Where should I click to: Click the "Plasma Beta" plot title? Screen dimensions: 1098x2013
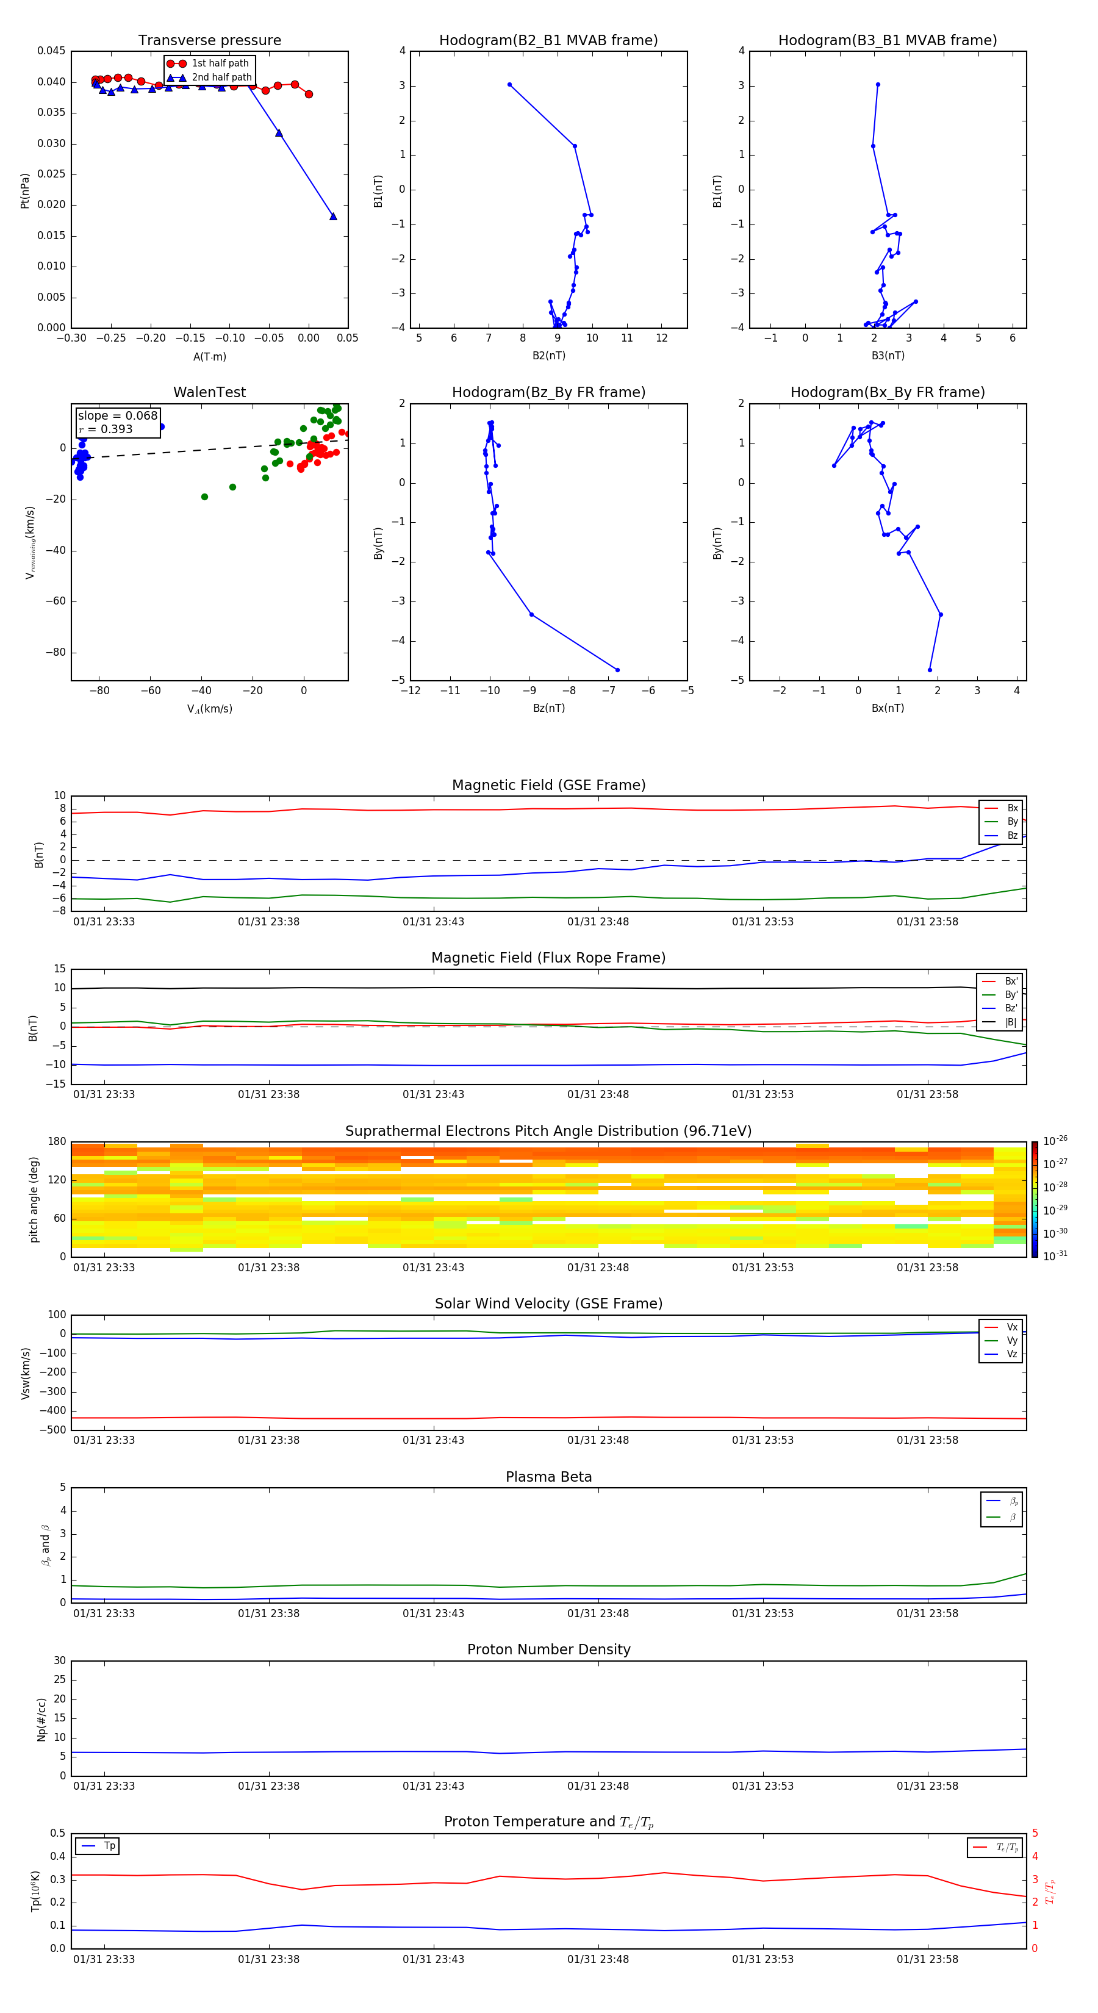(548, 1477)
